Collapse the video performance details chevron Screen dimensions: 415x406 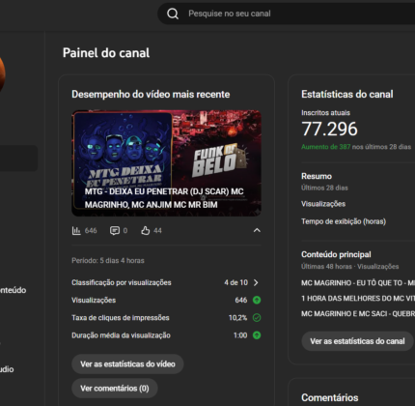(257, 230)
